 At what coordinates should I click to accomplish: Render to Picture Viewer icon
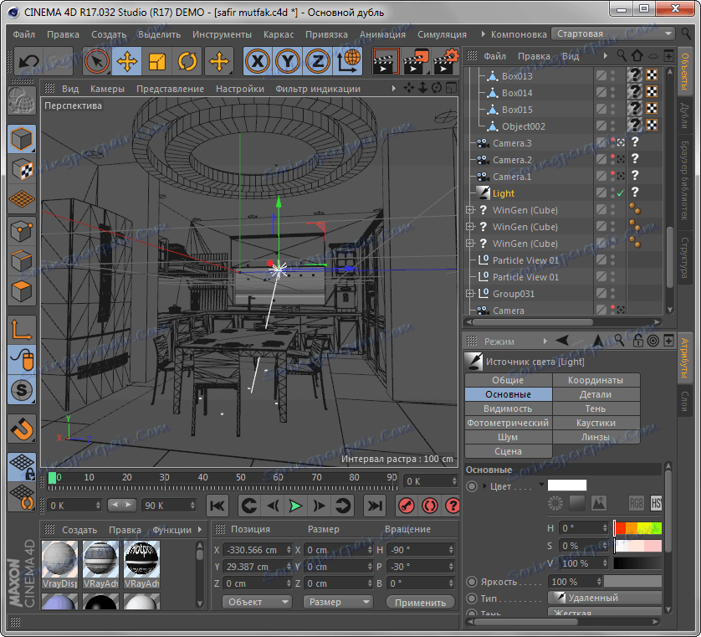tap(416, 61)
